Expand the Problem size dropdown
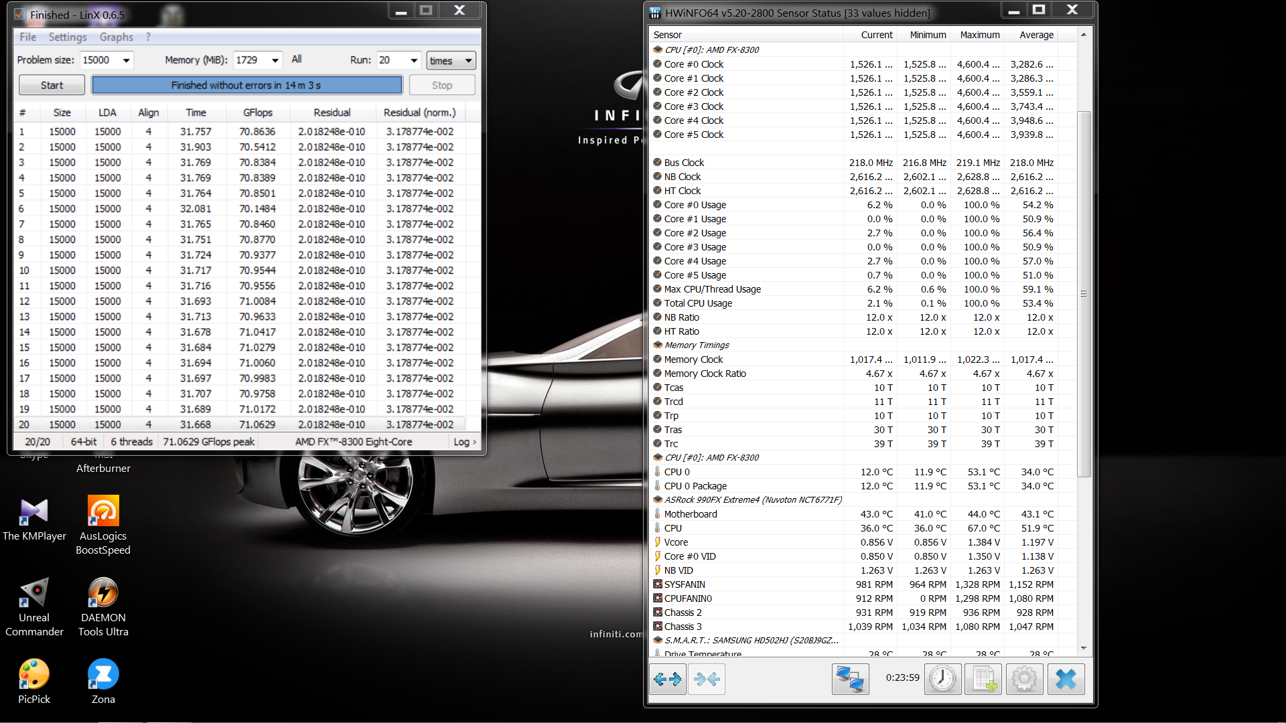1286x723 pixels. click(126, 60)
